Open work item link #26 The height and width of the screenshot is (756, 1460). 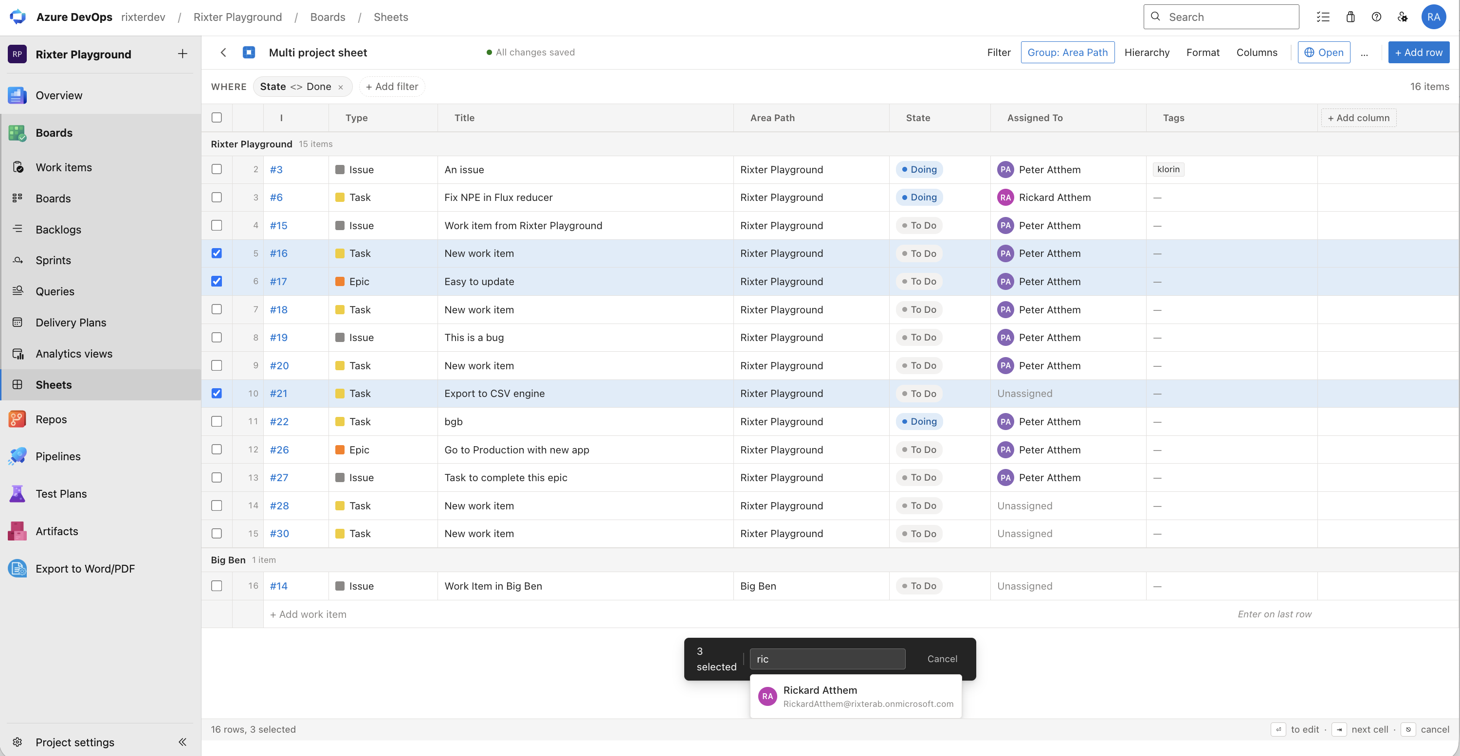click(x=279, y=450)
